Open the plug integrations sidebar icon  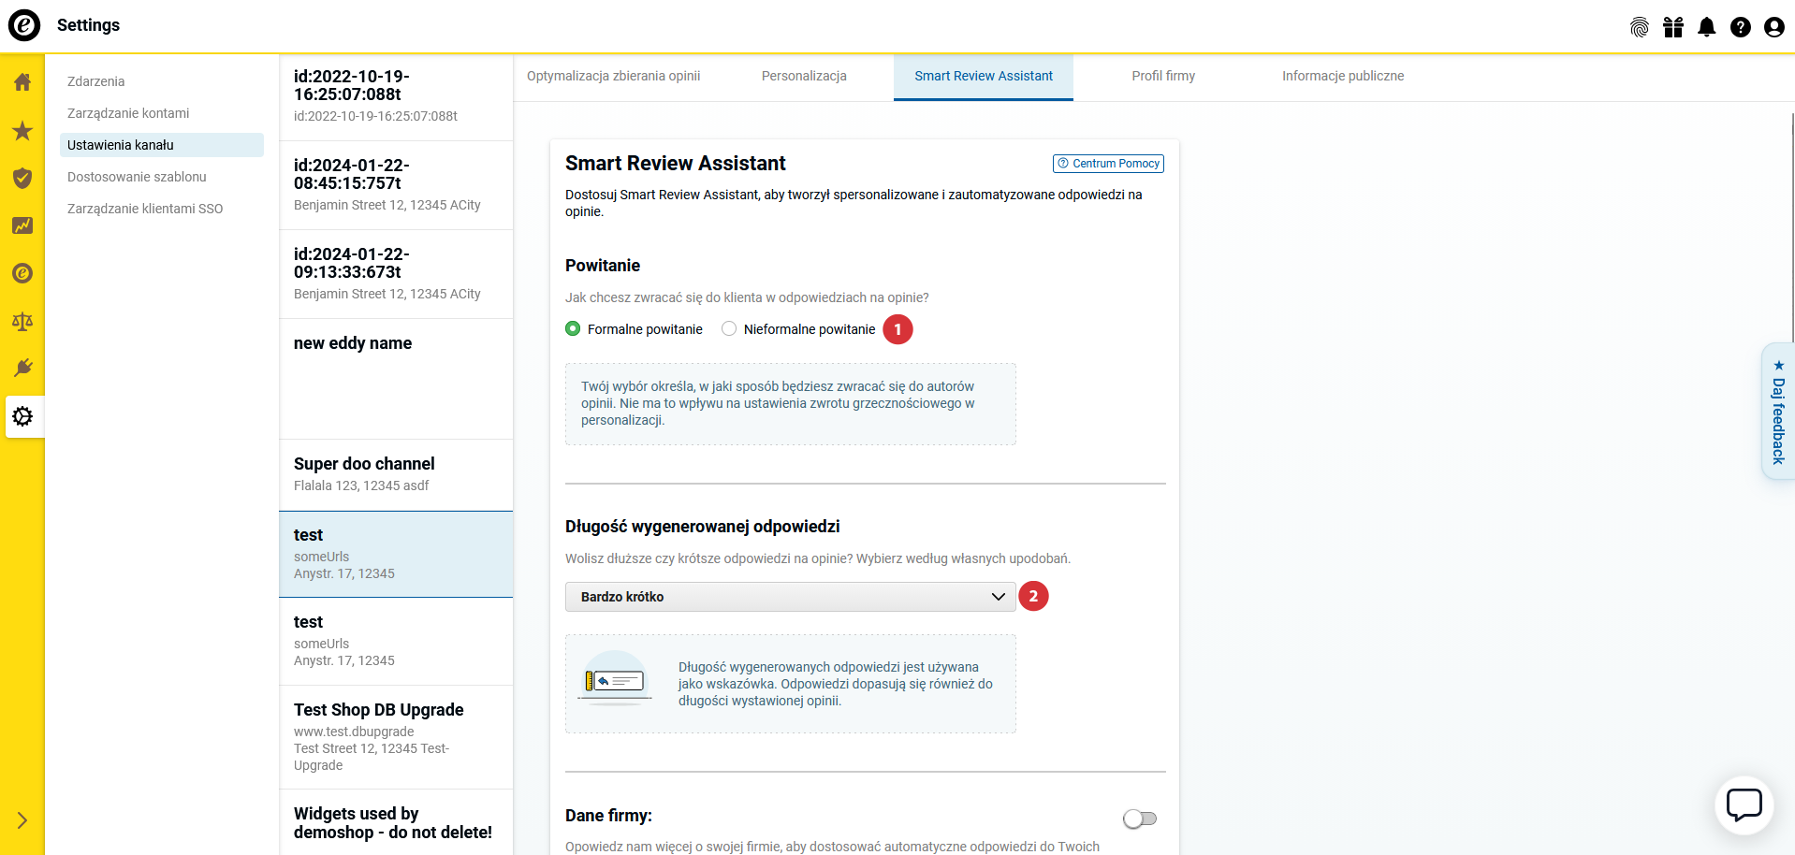[22, 368]
